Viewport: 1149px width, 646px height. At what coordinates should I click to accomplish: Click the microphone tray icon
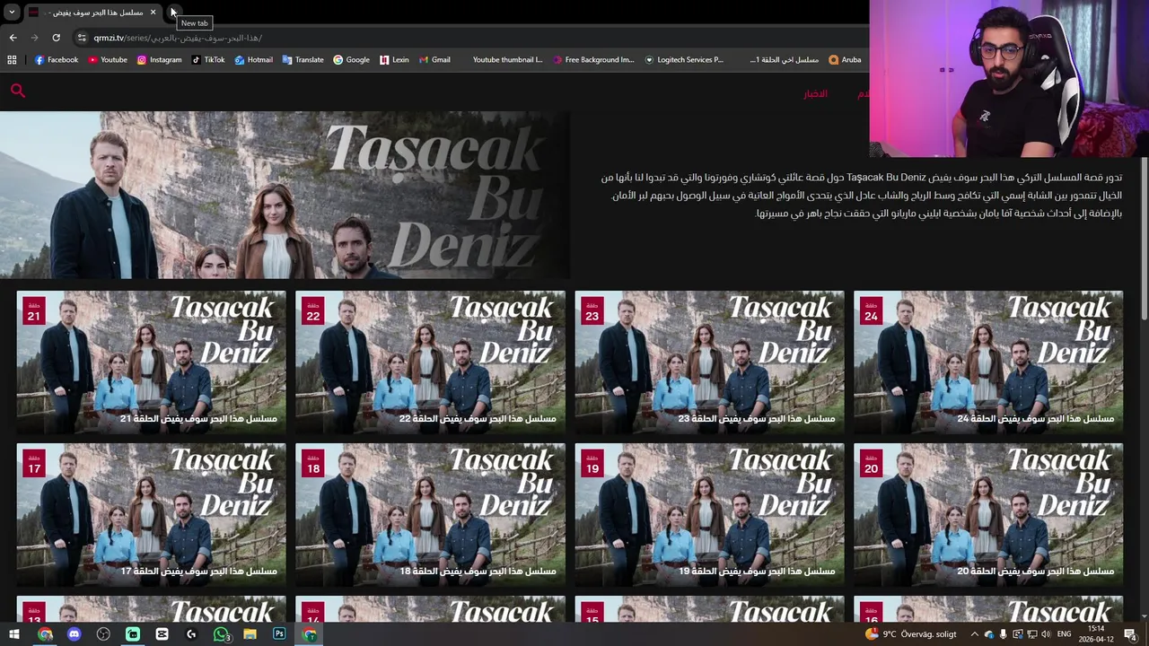(1003, 634)
